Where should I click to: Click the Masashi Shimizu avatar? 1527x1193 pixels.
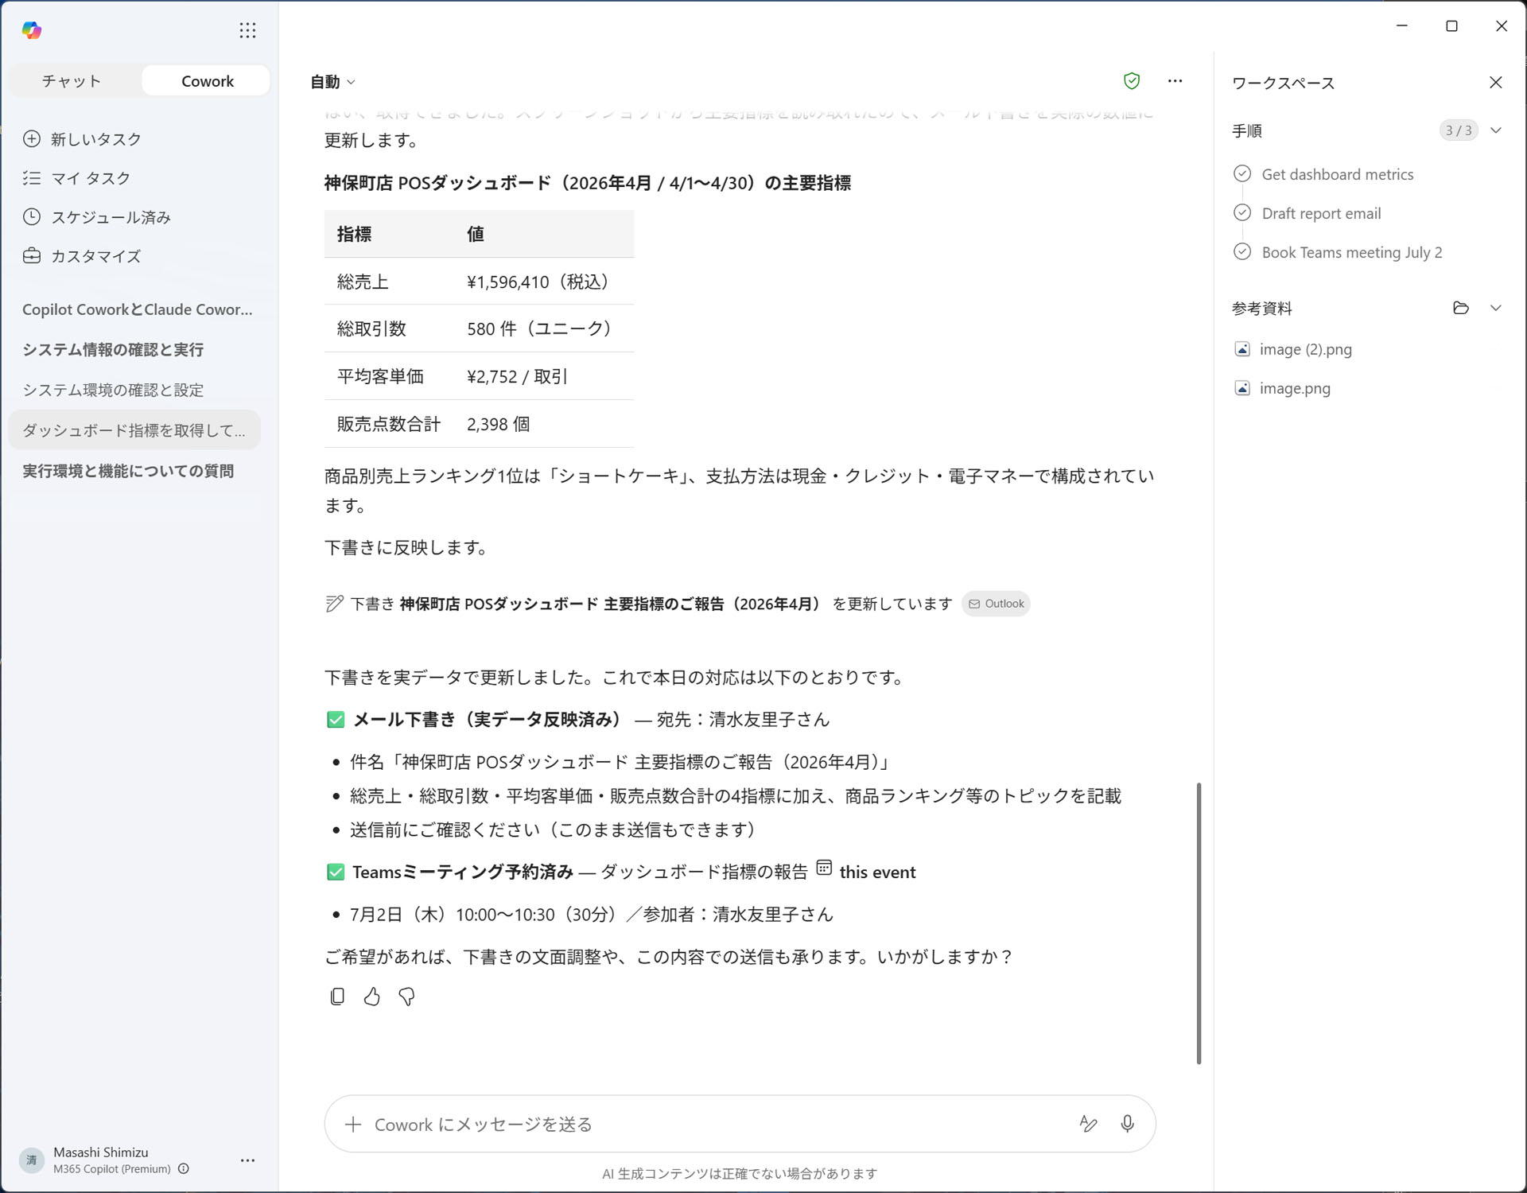click(32, 1160)
